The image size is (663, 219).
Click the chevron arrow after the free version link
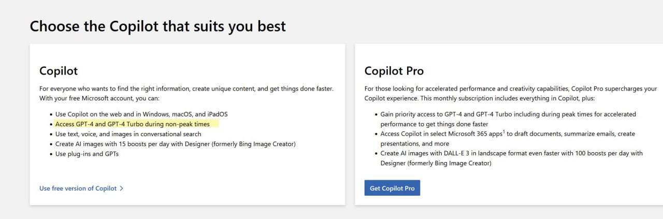pos(122,188)
